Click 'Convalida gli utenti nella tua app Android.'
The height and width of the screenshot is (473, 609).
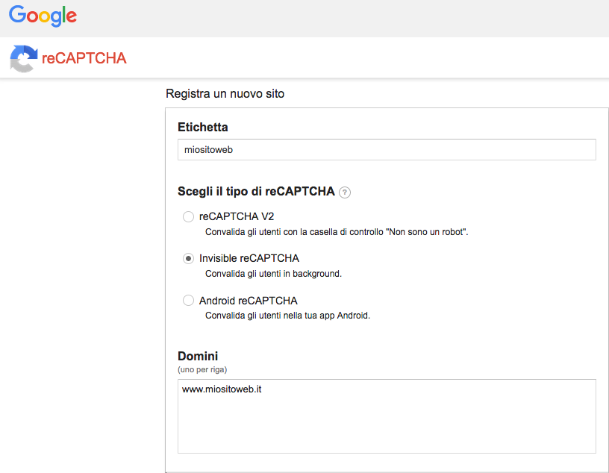288,316
